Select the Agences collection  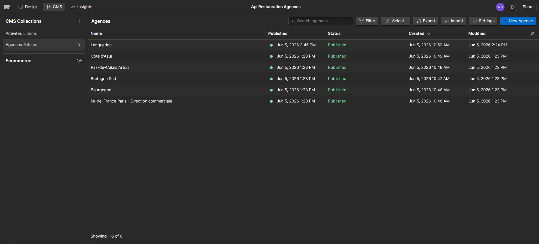point(44,45)
